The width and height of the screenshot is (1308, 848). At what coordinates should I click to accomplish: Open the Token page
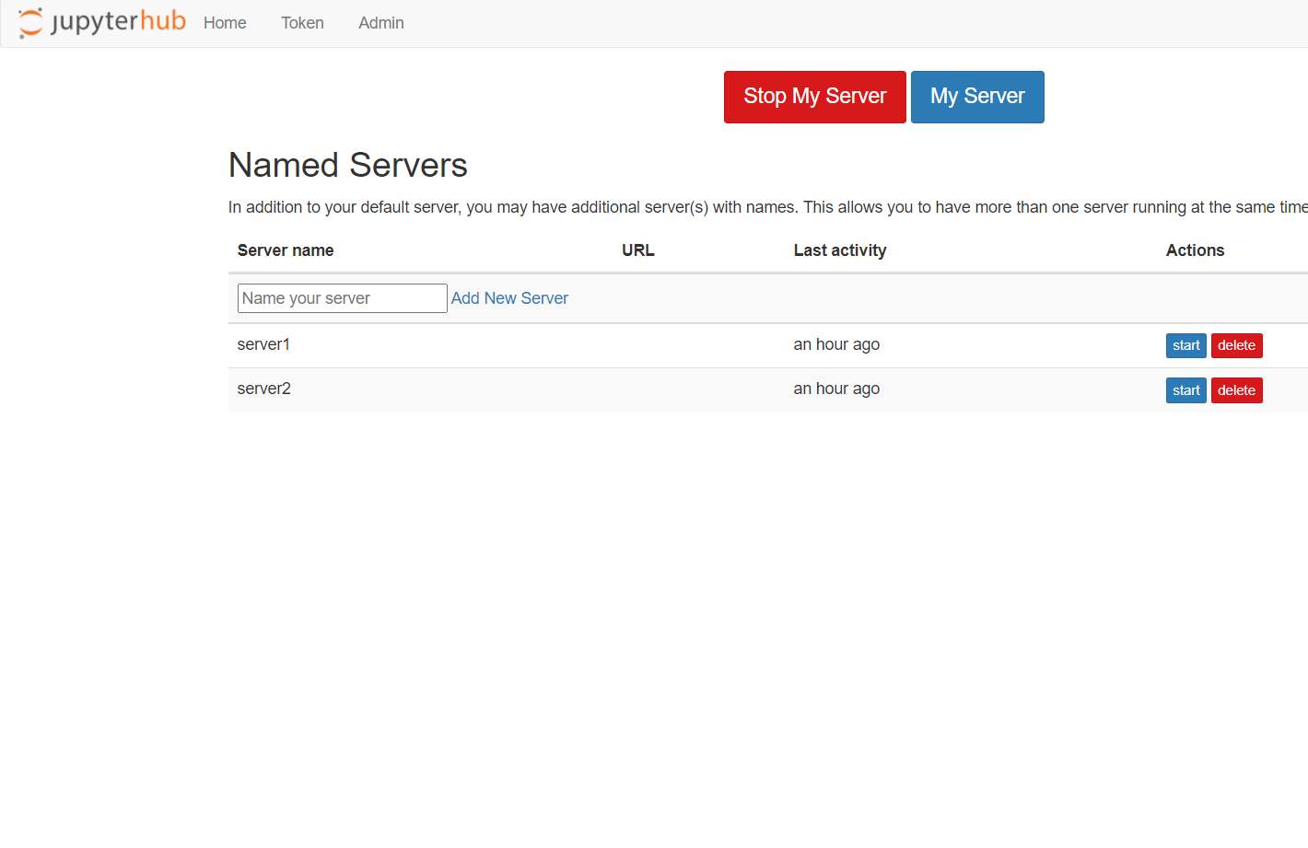(302, 23)
